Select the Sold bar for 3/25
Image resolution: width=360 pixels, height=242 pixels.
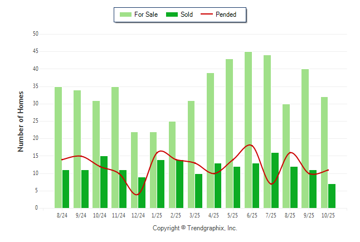[x=199, y=191]
